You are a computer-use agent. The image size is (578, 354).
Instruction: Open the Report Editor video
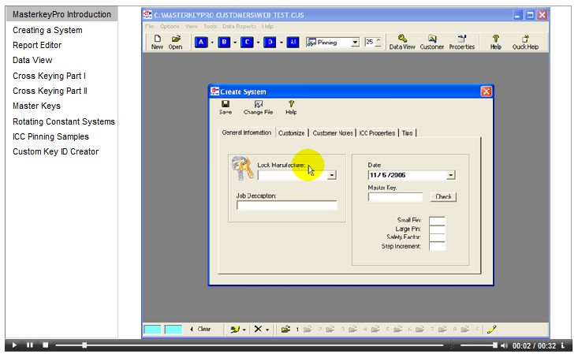37,46
